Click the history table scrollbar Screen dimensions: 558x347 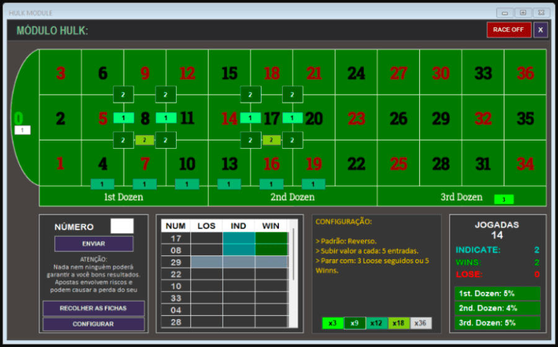(x=293, y=273)
